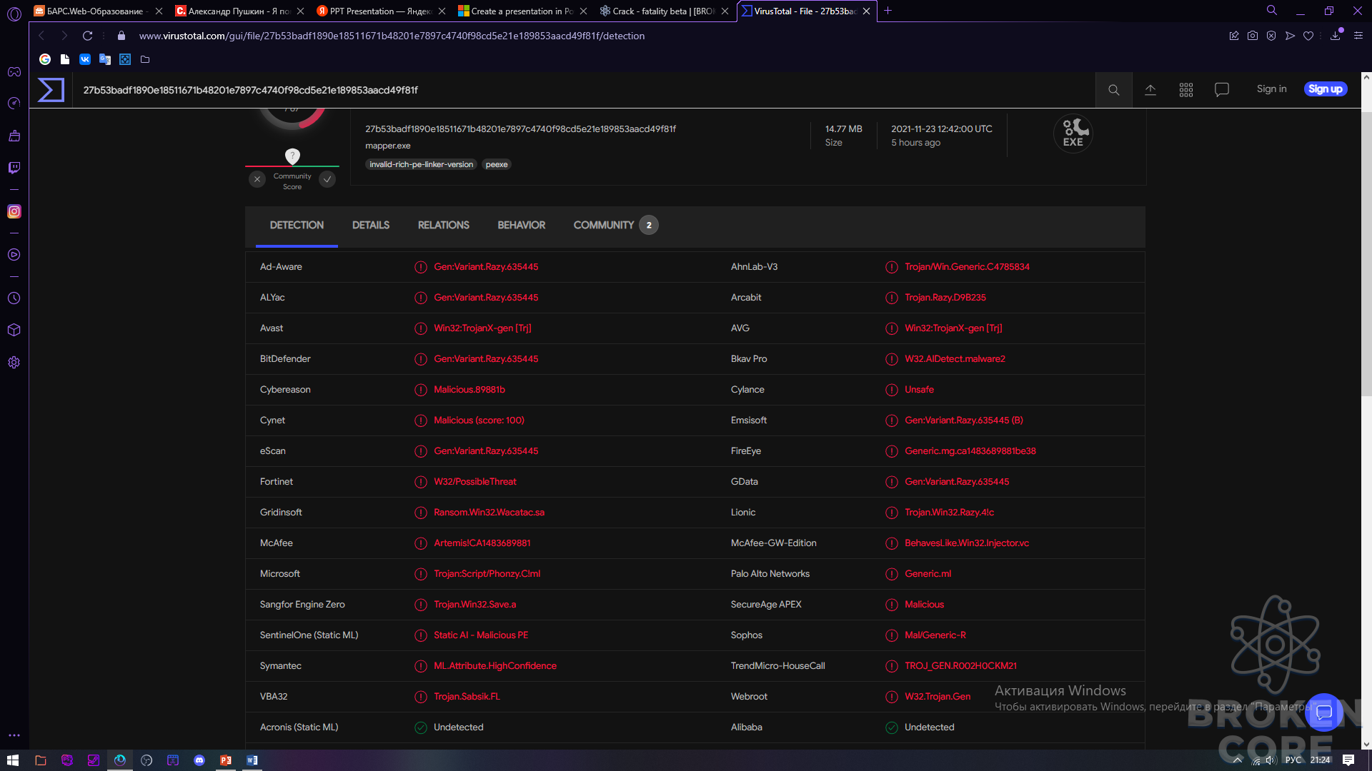This screenshot has height=771, width=1372.
Task: Open the VK bookmark icon
Action: tap(85, 59)
